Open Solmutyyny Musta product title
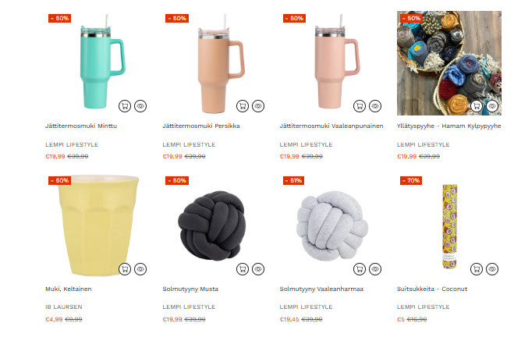 [190, 289]
